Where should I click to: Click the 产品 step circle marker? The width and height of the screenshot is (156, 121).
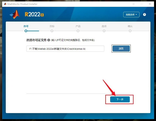[78, 31]
